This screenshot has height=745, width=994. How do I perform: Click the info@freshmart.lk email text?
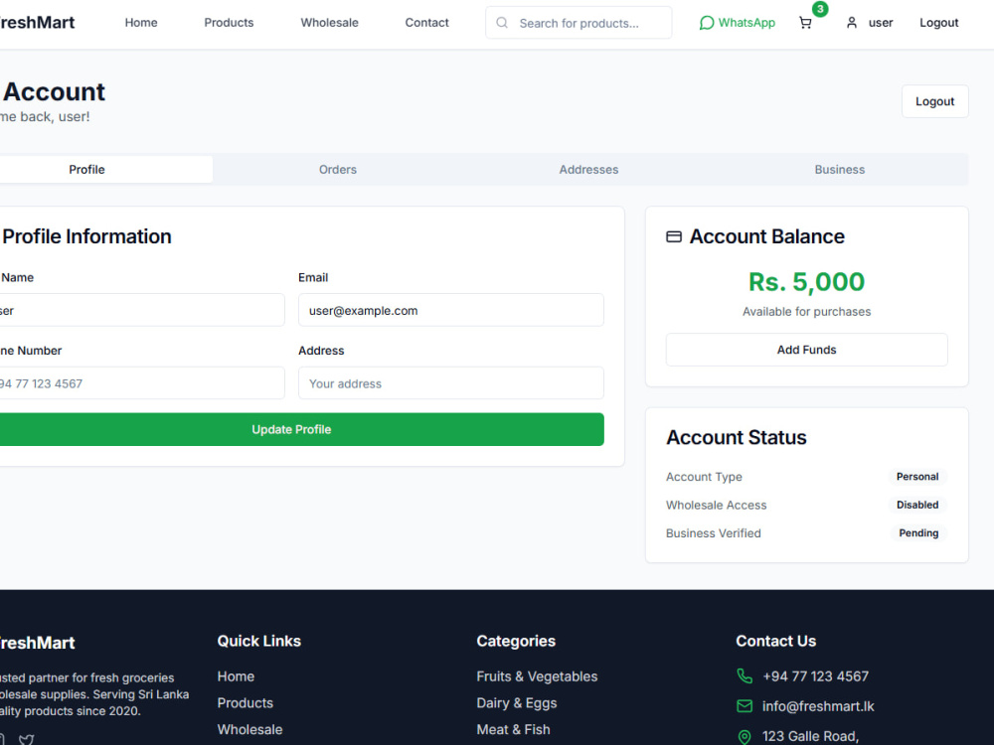818,705
